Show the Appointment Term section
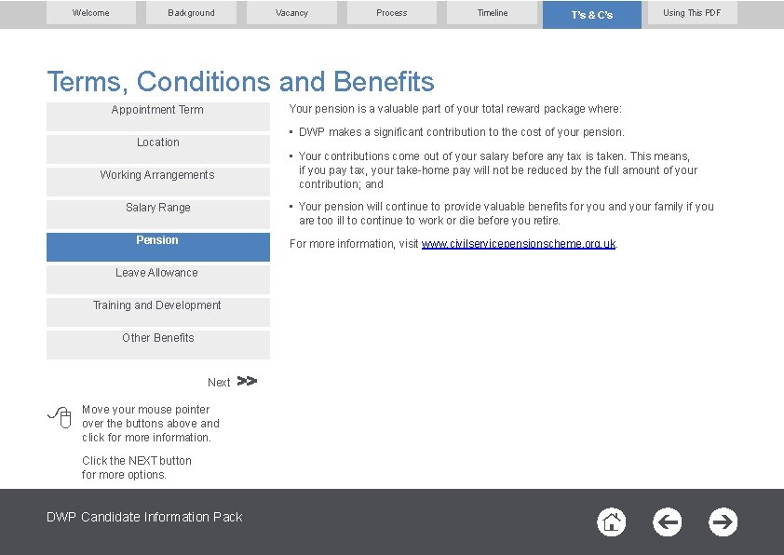784x555 pixels. coord(158,117)
